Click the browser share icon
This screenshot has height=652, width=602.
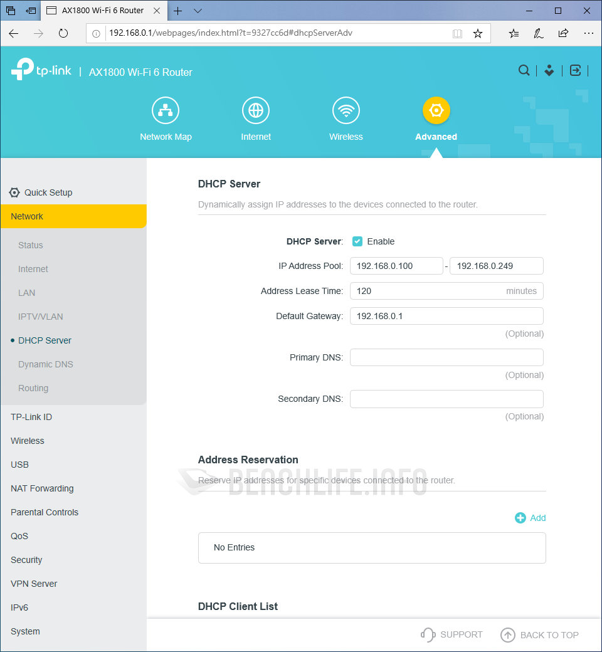pyautogui.click(x=563, y=33)
